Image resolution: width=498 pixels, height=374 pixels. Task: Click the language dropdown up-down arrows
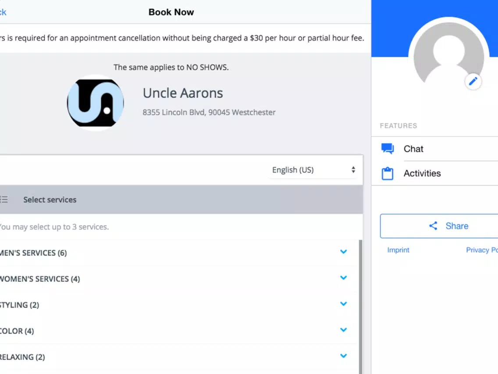[353, 170]
